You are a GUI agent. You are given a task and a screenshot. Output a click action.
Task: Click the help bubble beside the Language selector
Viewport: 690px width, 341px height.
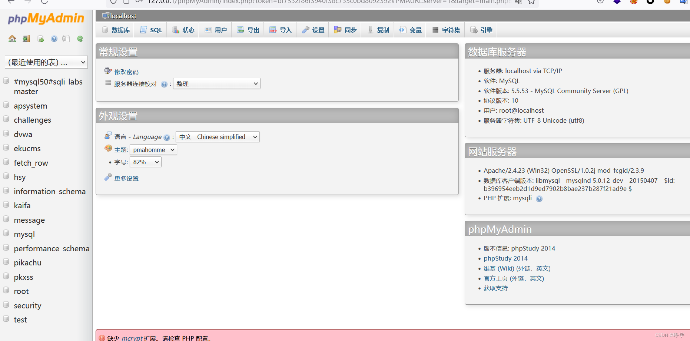pyautogui.click(x=166, y=137)
